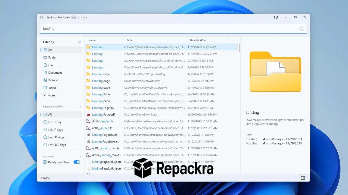Click the Document filter icon

point(45,73)
